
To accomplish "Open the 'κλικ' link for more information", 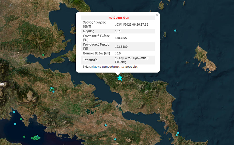I will (x=94, y=67).
